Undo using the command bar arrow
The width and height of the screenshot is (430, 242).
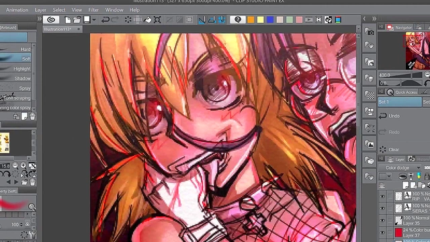[105, 19]
